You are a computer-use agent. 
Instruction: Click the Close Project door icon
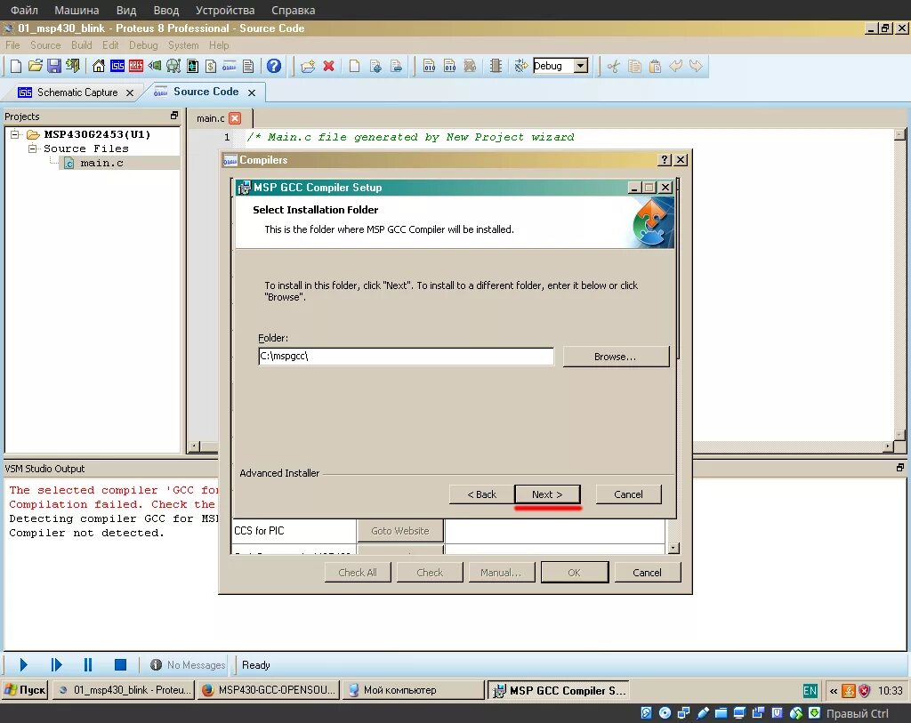(73, 66)
